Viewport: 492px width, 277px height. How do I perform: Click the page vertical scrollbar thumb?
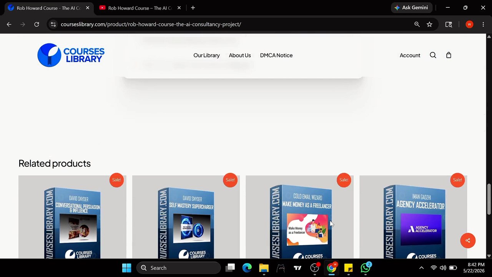pyautogui.click(x=489, y=199)
